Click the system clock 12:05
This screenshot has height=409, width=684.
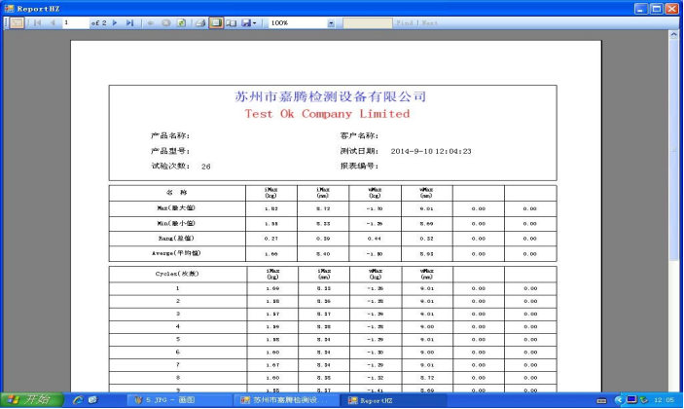664,400
